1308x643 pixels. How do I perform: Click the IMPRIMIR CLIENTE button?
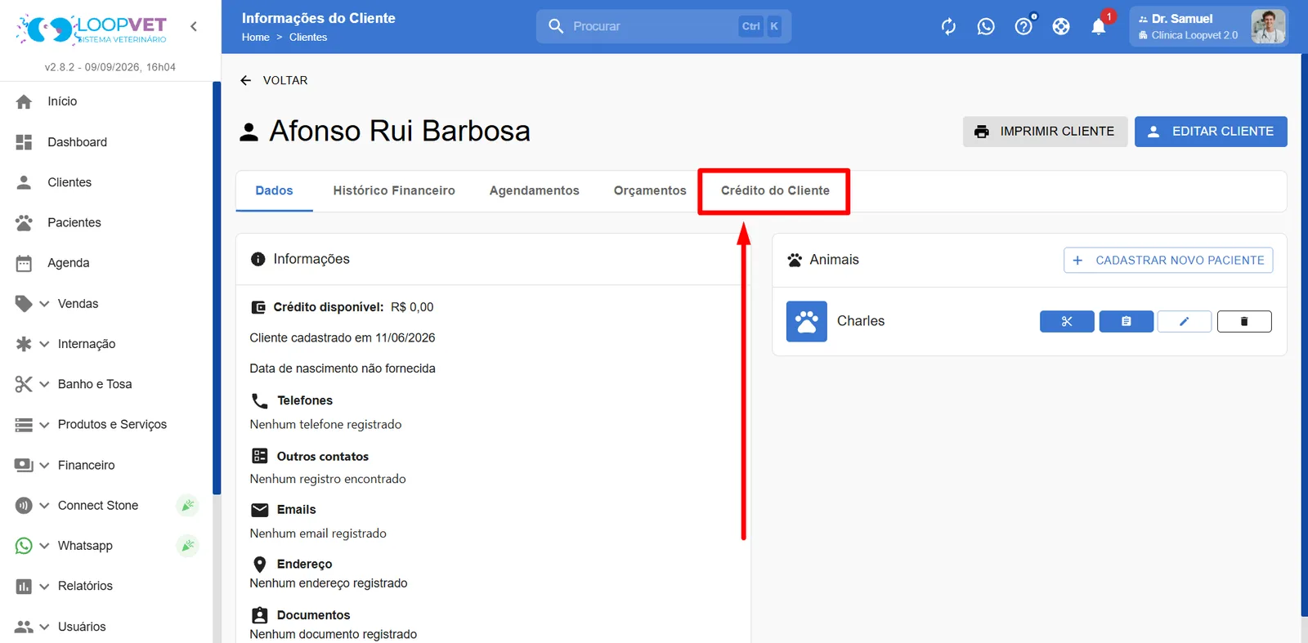1045,132
